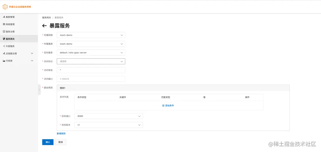Open the 目标服务 dropdown
Image resolution: width=321 pixels, height=152 pixels.
point(91,52)
